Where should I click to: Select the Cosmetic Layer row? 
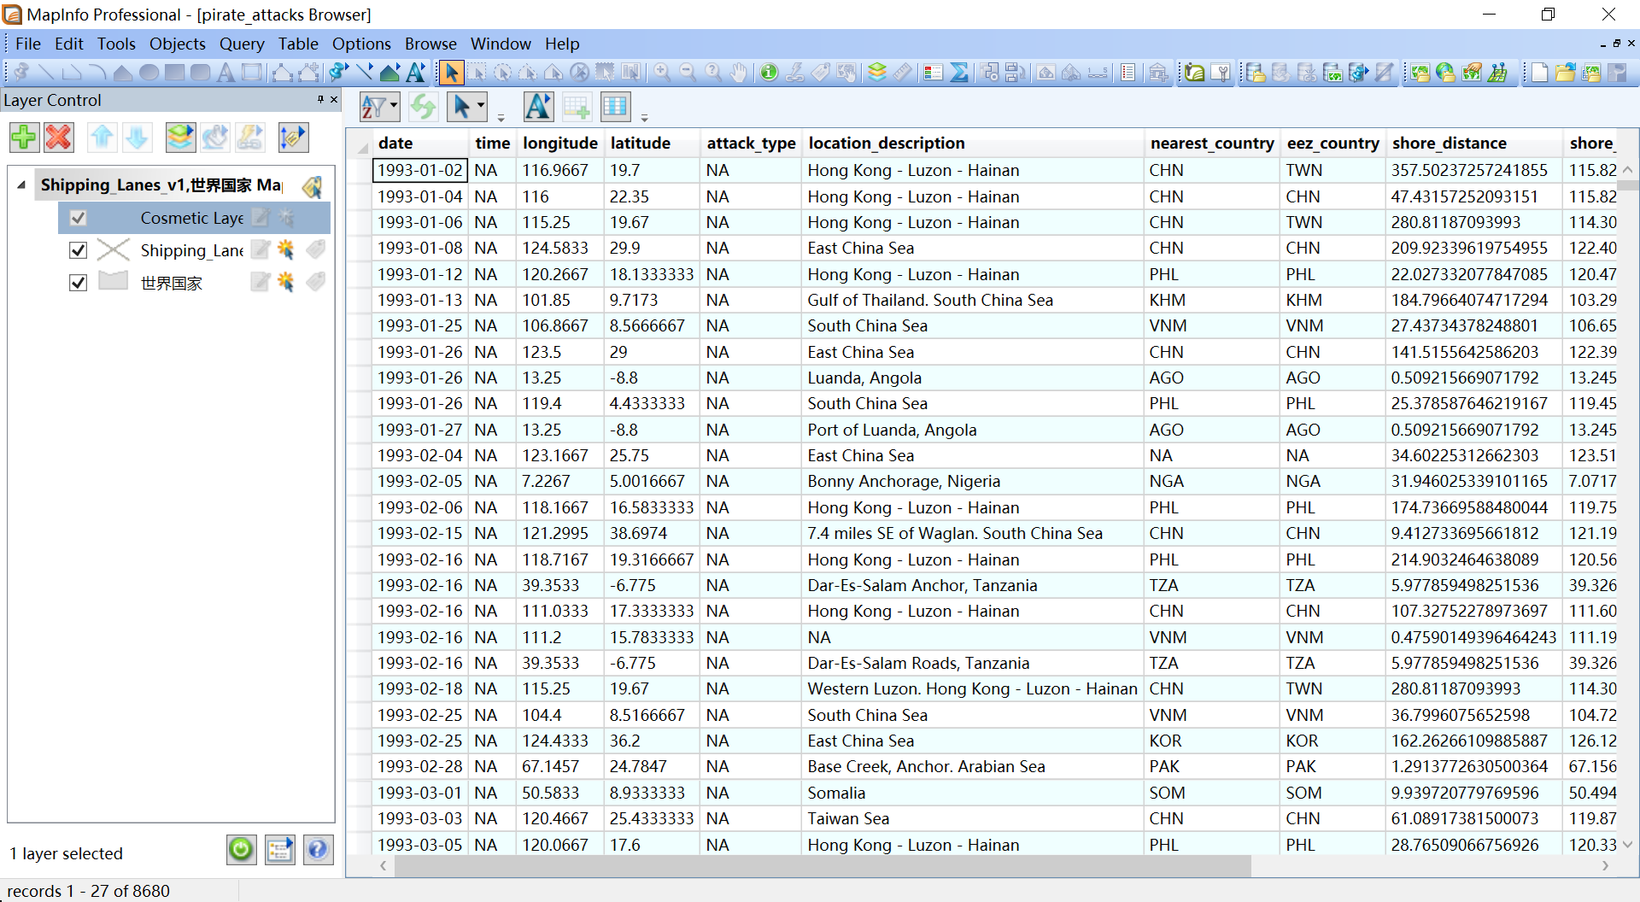pos(195,218)
